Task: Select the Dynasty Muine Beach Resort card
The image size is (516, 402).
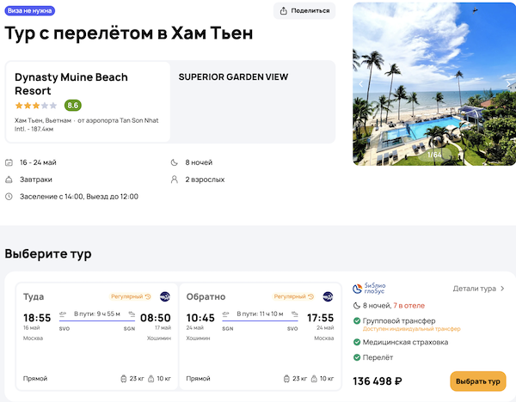Action: (x=88, y=101)
